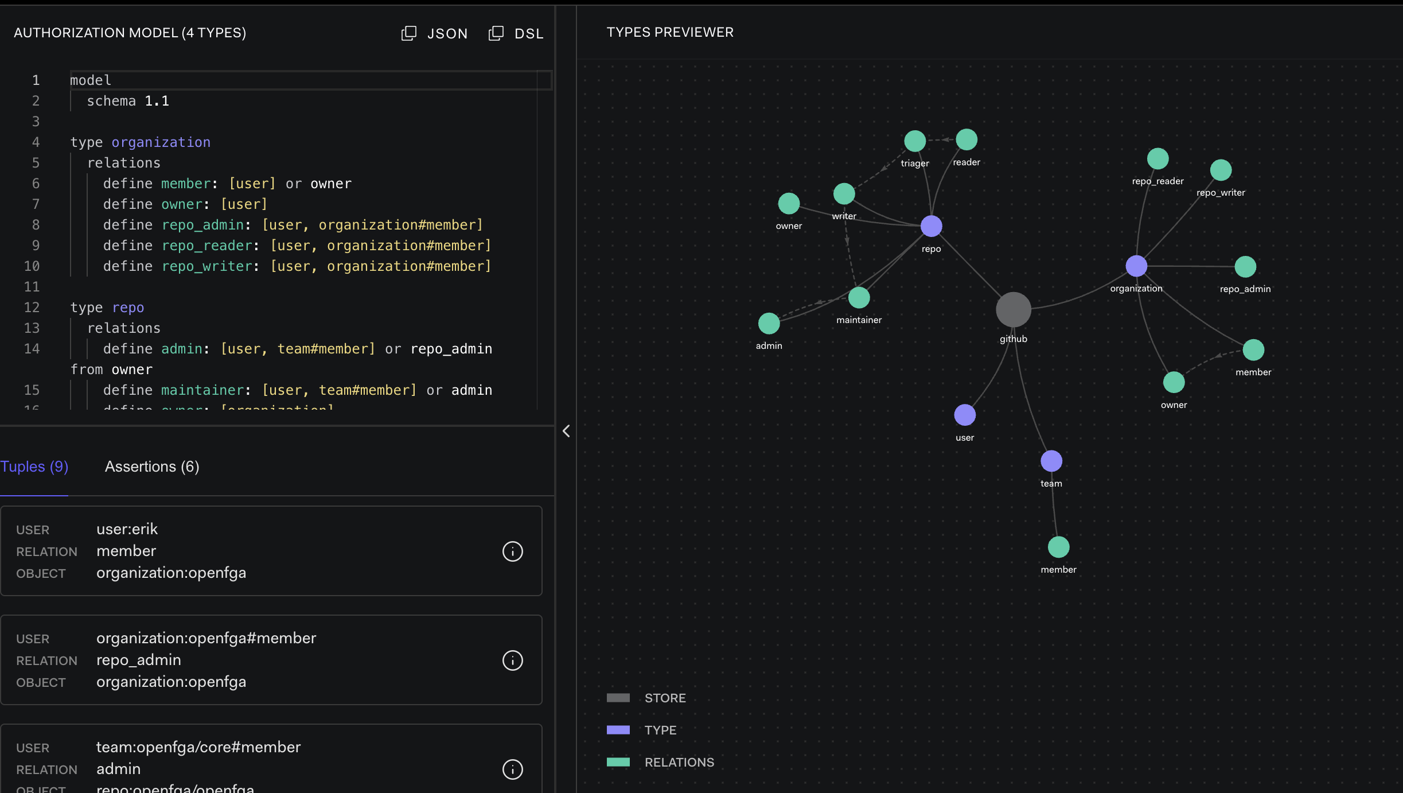Screen dimensions: 1403x793
Task: Click the copy icon next to JSON
Action: [x=408, y=33]
